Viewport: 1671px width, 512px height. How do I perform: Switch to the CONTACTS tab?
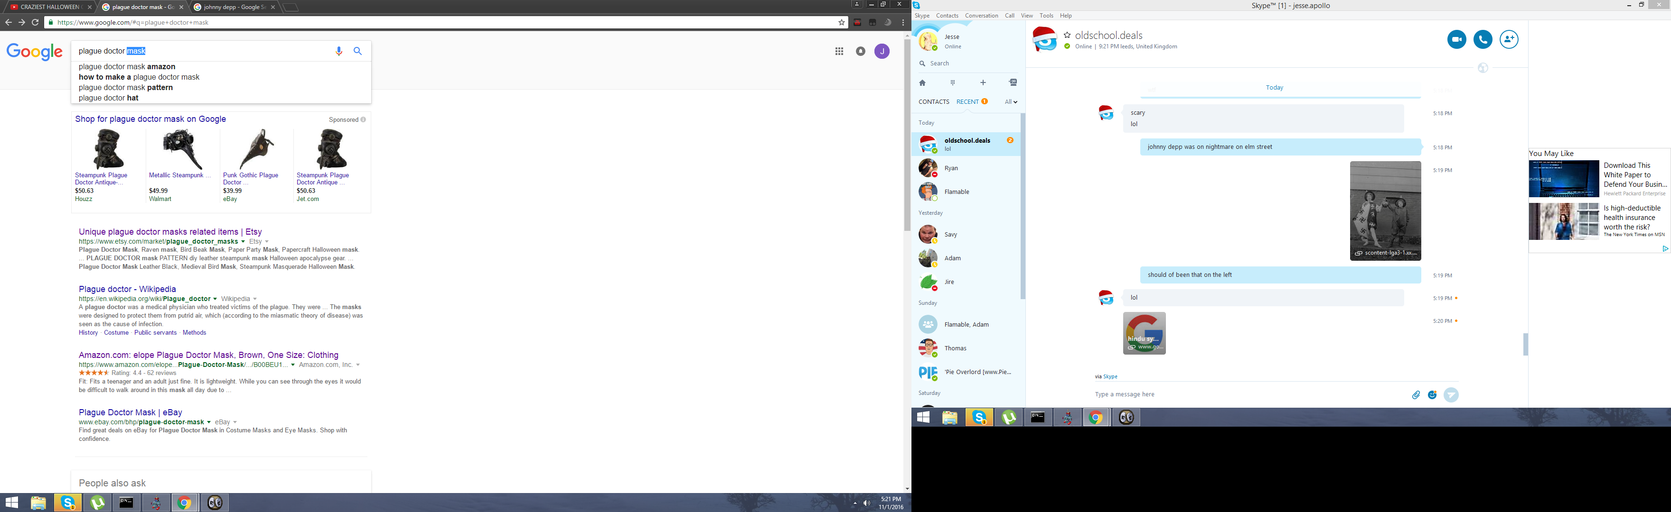tap(933, 102)
